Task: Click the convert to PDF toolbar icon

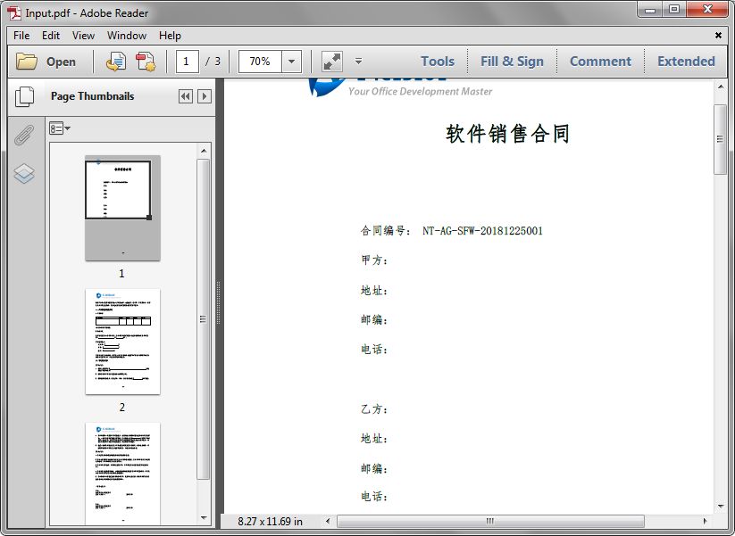Action: point(145,61)
